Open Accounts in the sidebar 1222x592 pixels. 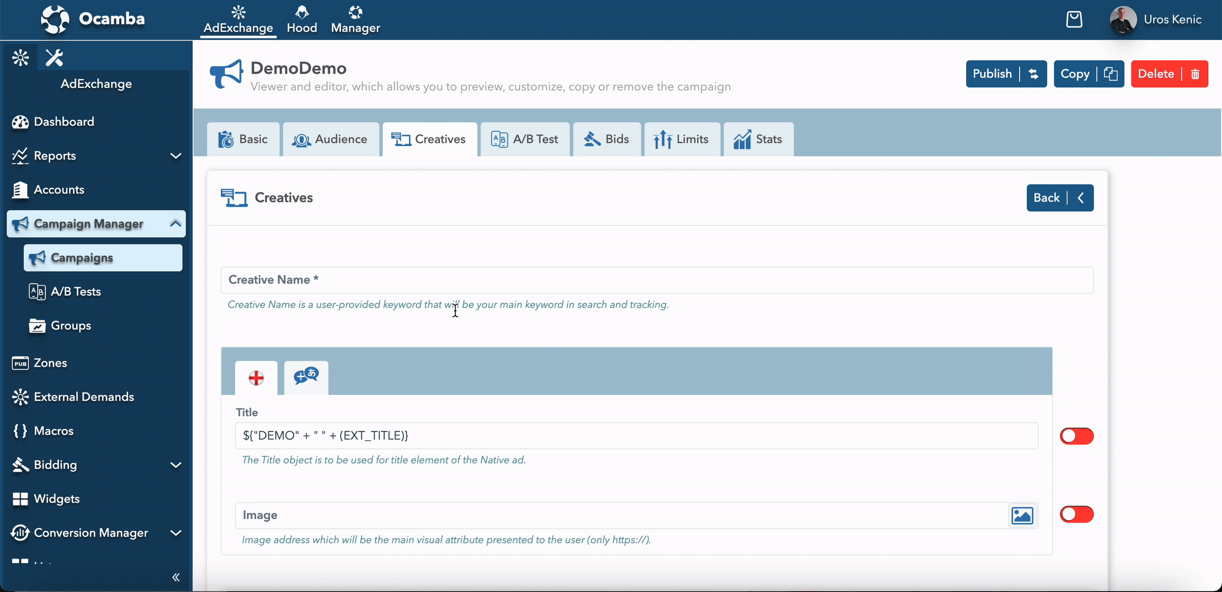click(96, 190)
